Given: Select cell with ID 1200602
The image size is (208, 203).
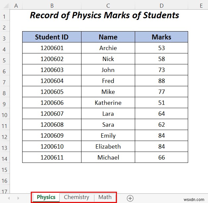Looking at the screenshot, I should pos(52,59).
